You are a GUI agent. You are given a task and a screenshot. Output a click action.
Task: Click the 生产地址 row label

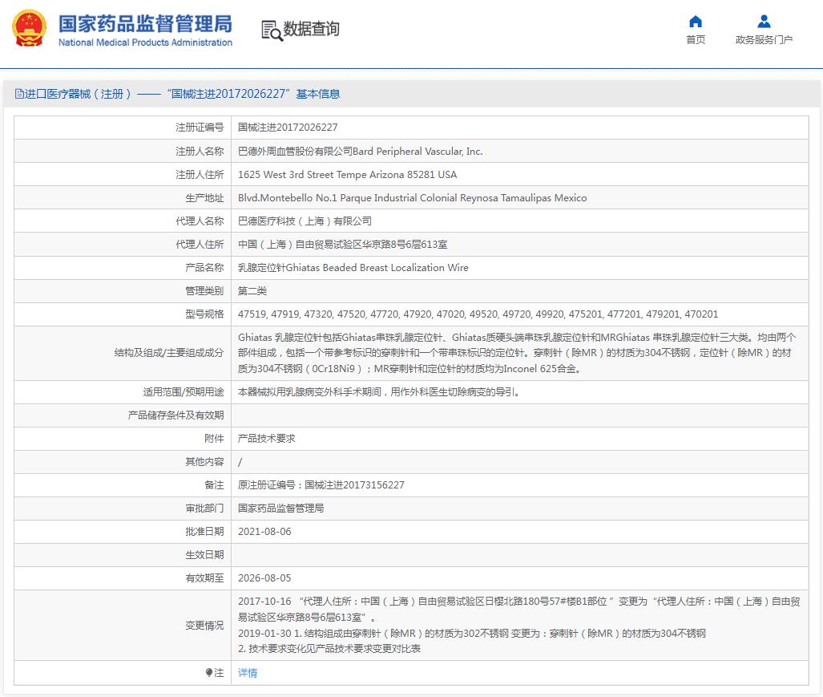(x=204, y=197)
